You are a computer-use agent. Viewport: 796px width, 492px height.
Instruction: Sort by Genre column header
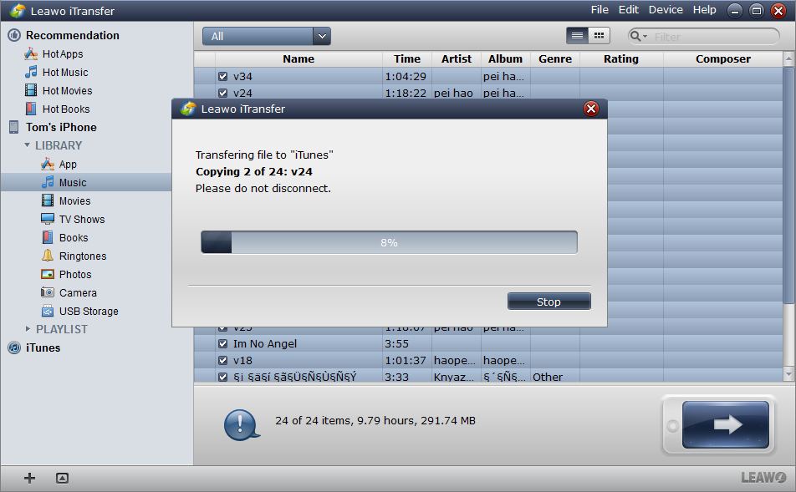coord(555,58)
